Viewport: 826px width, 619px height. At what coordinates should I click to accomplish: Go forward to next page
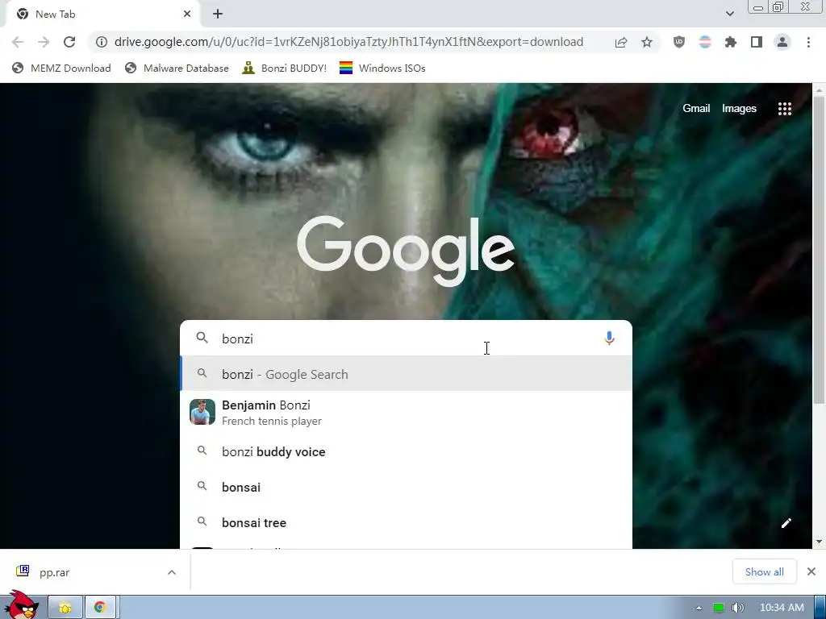click(44, 42)
